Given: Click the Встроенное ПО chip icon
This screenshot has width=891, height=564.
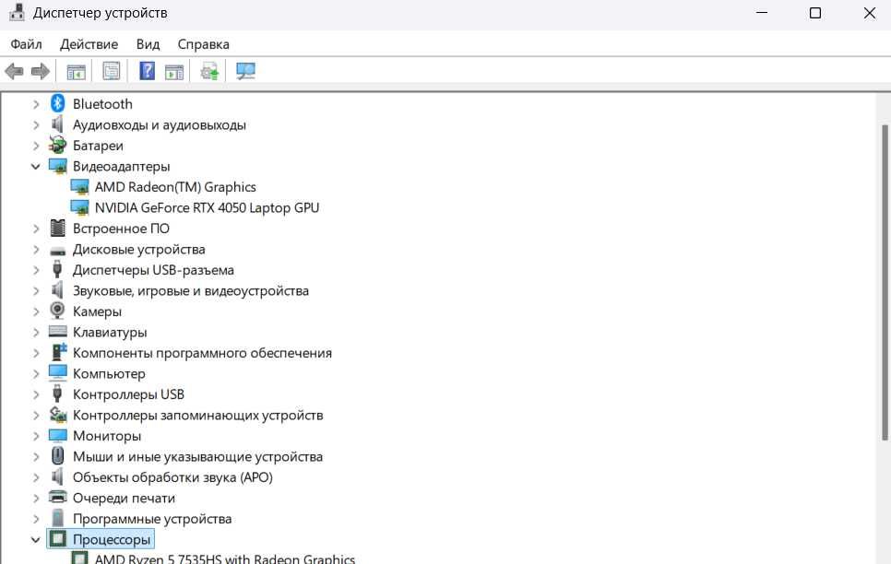Looking at the screenshot, I should coord(57,228).
